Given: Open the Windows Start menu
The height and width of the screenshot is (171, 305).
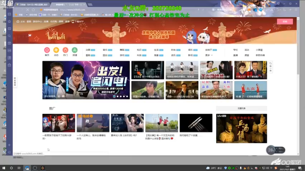Looking at the screenshot, I should (x=3, y=168).
